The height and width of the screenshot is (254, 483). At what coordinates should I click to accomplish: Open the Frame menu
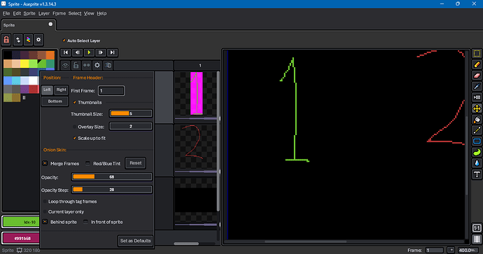(x=59, y=13)
